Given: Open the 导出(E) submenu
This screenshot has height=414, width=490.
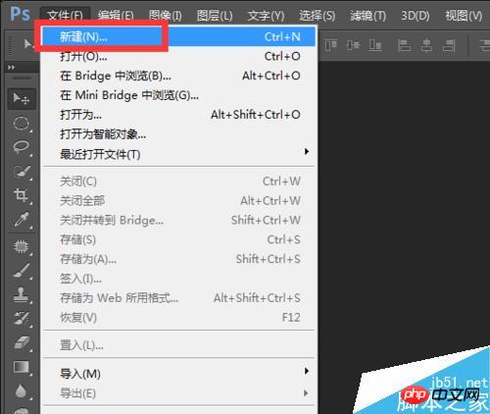Looking at the screenshot, I should coord(178,393).
